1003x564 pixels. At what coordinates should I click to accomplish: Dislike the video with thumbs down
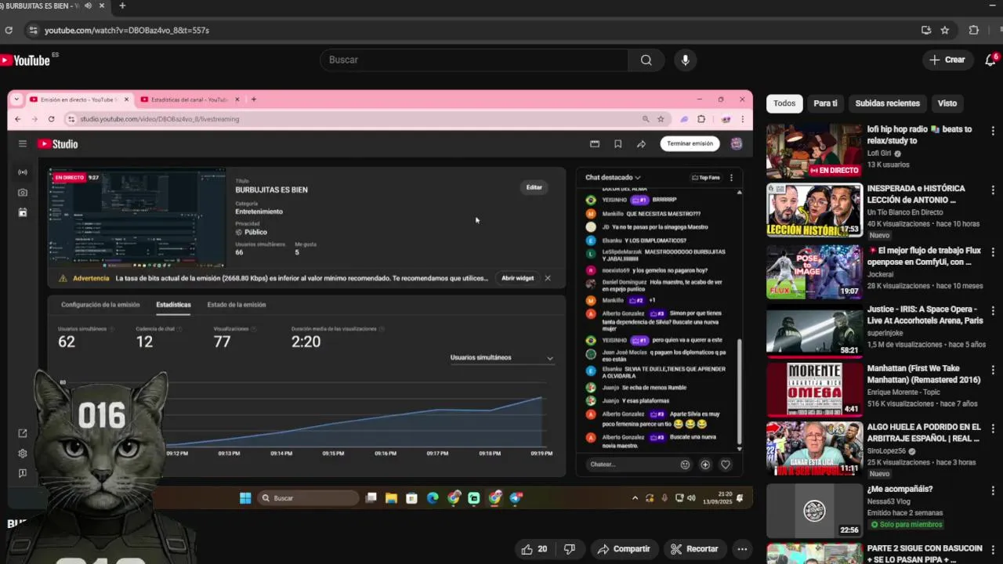coord(570,549)
